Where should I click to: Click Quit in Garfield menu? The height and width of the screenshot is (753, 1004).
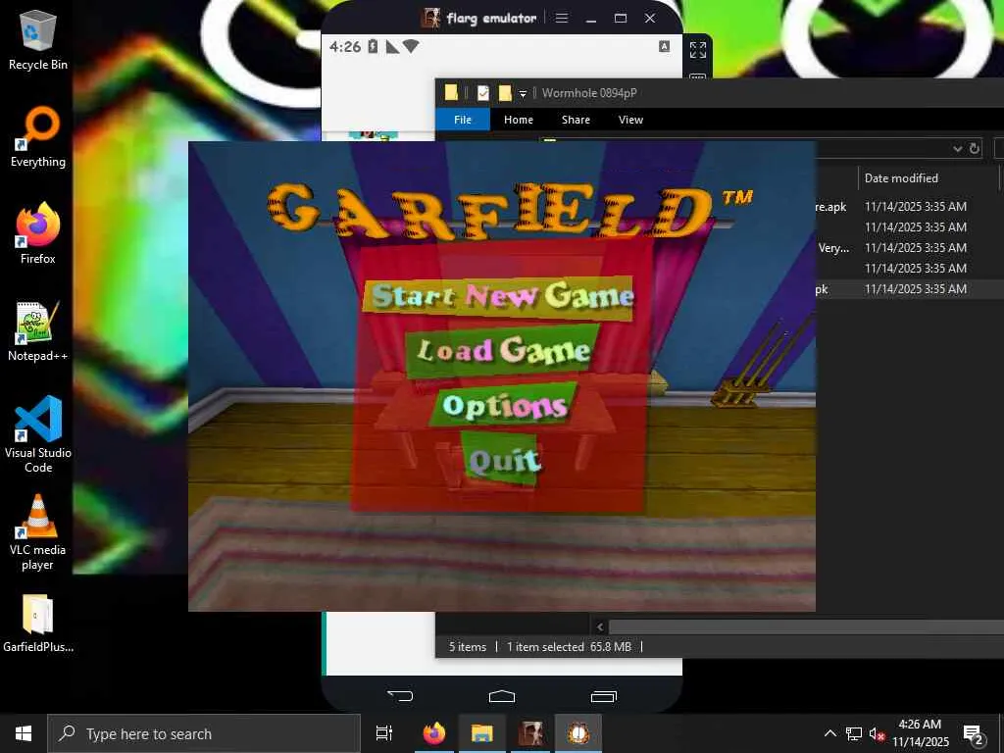(504, 459)
